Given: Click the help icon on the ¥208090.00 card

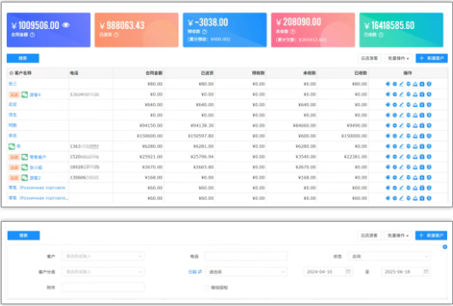Looking at the screenshot, I should pyautogui.click(x=292, y=31).
